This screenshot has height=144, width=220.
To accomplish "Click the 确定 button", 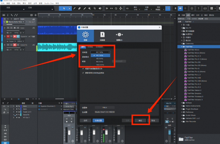I will coord(139,120).
